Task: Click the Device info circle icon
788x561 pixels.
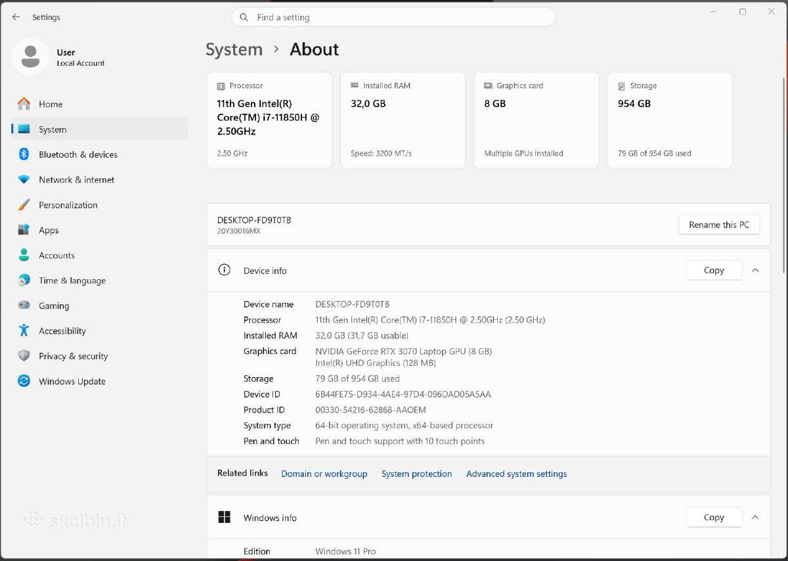Action: coord(225,270)
